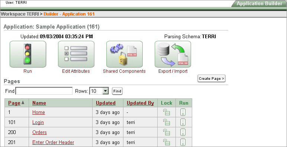Toggle the lock icon for Login page
The height and width of the screenshot is (147, 287).
click(167, 122)
